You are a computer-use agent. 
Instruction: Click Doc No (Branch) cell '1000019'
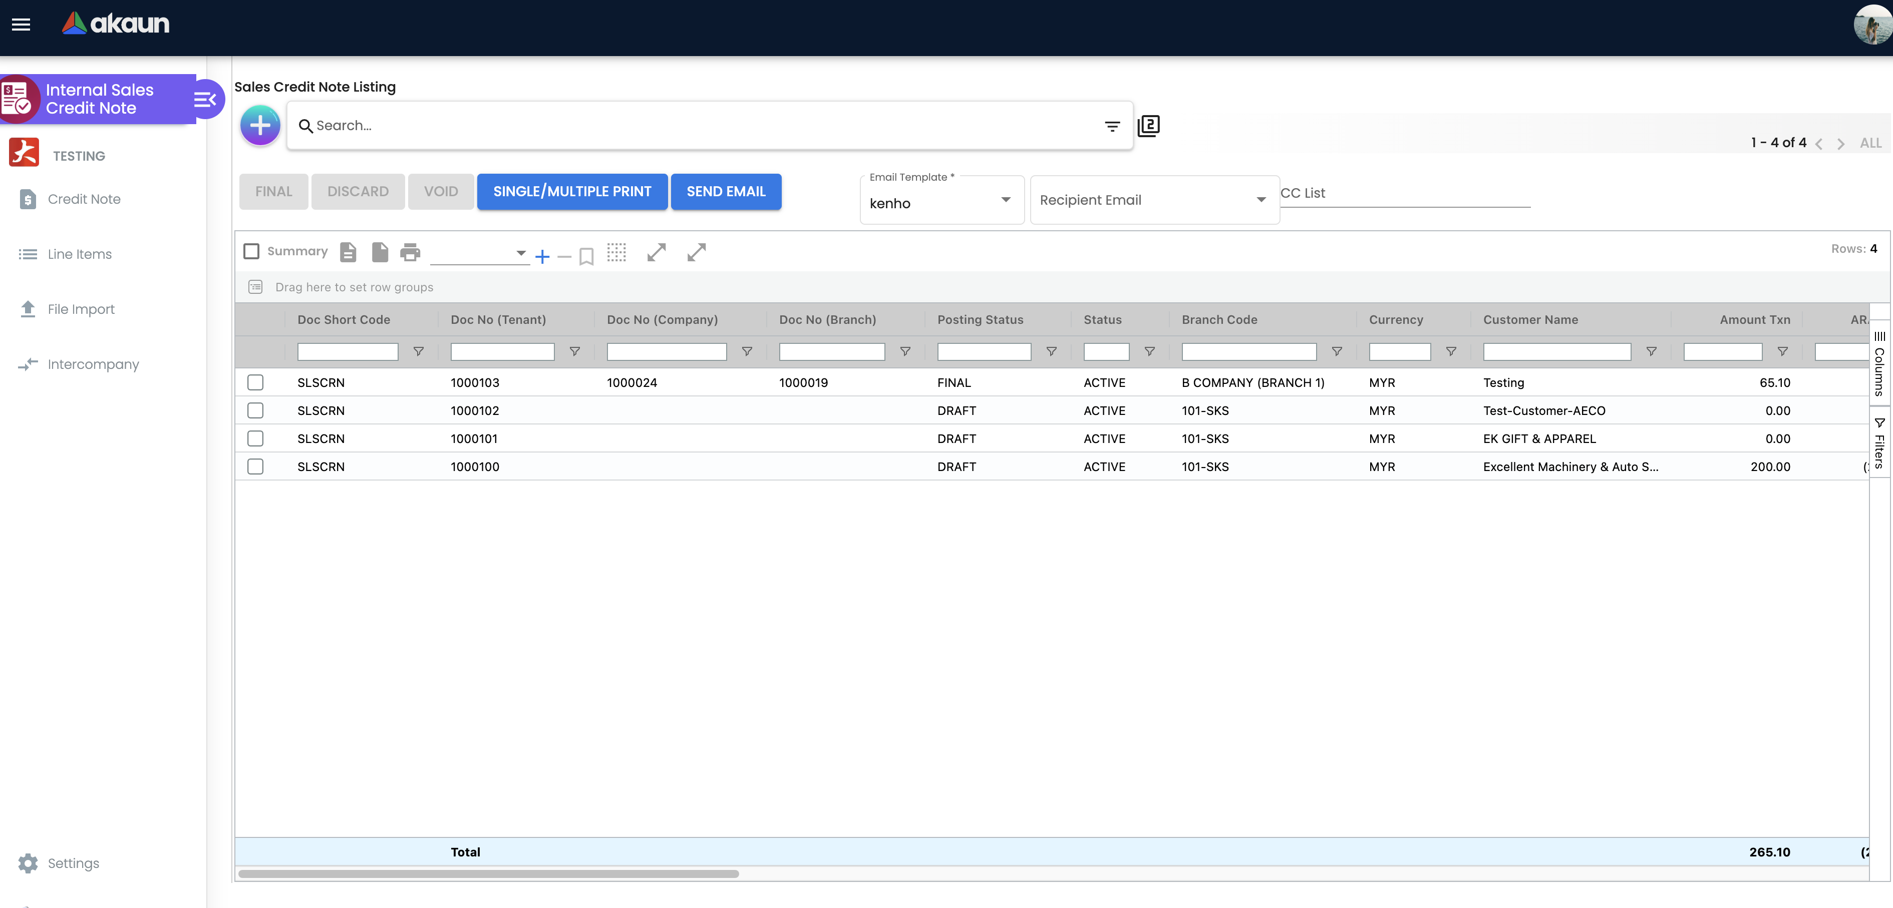pos(803,383)
